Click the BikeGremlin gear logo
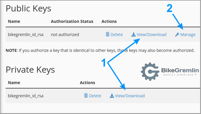This screenshot has height=114, width=201. (150, 72)
